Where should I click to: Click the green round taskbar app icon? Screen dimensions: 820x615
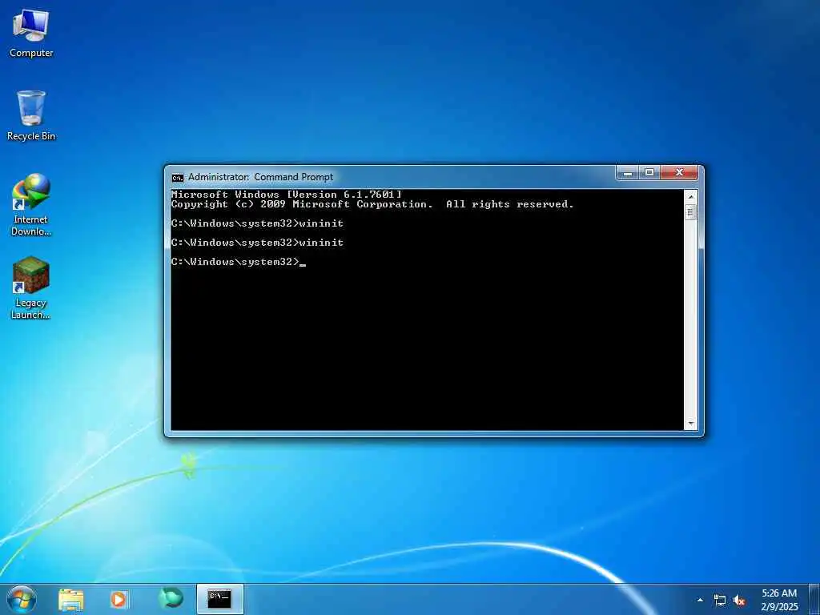point(171,598)
